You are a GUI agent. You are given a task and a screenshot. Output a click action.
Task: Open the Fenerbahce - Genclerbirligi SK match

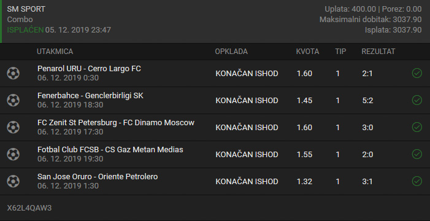90,96
